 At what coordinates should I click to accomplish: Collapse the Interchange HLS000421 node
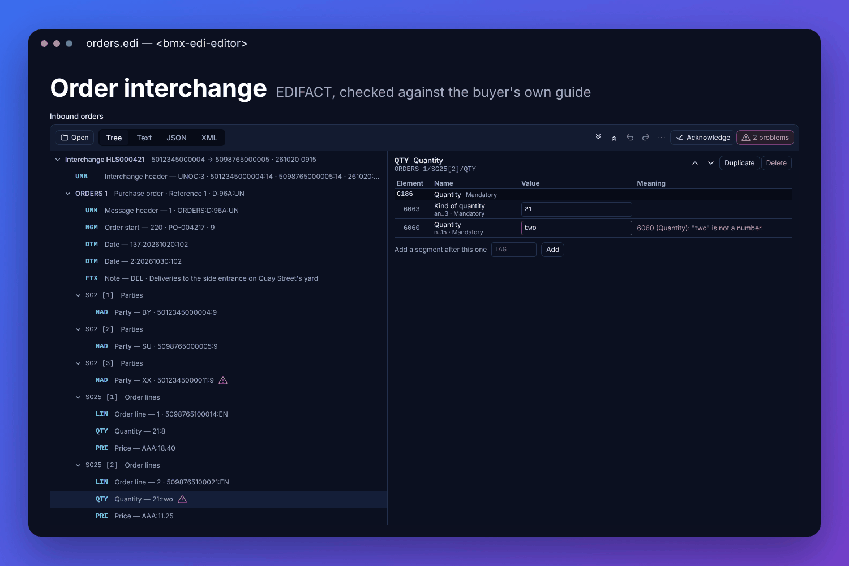tap(58, 160)
